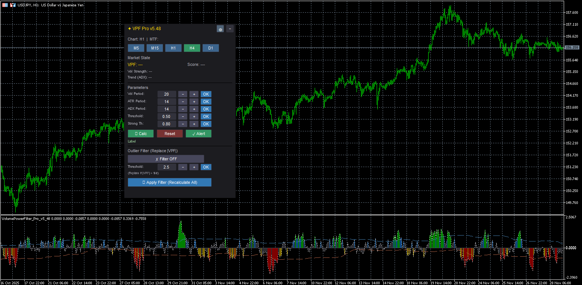Decrease the ATR Period value
582x285 pixels.
pos(183,102)
